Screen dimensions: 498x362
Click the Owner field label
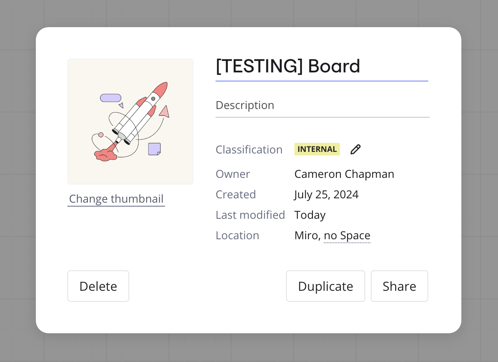coord(233,174)
